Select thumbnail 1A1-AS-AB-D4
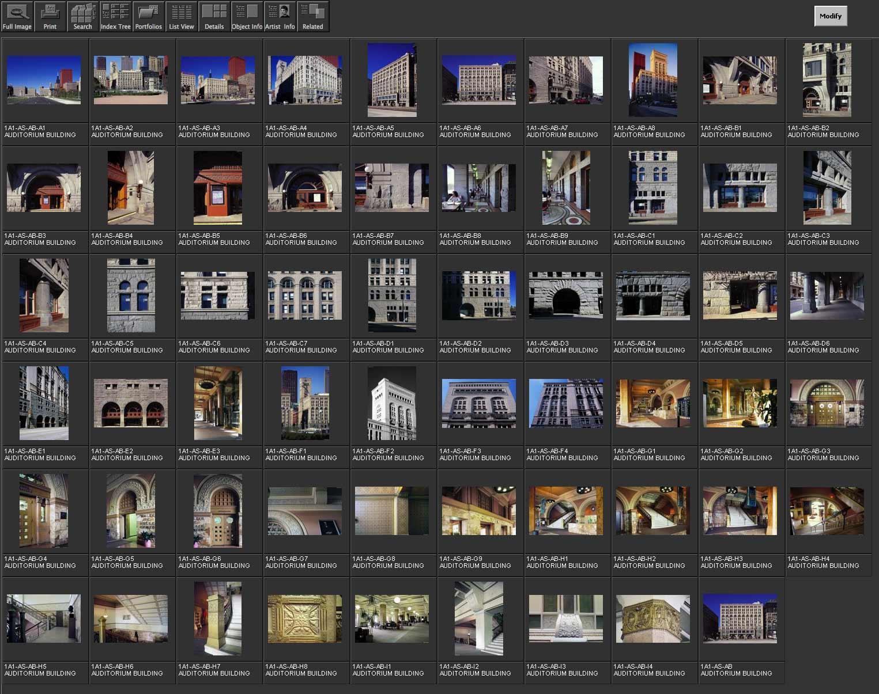Viewport: 879px width, 694px height. pos(653,295)
